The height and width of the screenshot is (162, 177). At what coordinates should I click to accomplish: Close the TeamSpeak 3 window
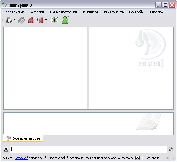172,5
